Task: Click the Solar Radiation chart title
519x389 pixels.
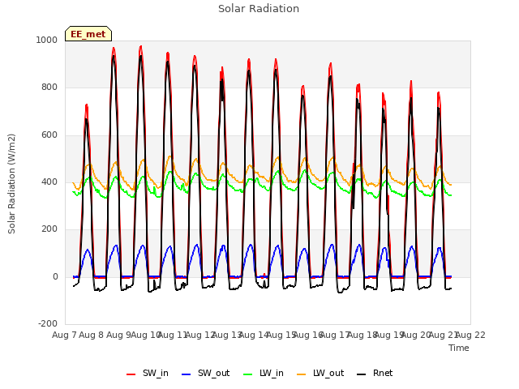Action: 259,9
